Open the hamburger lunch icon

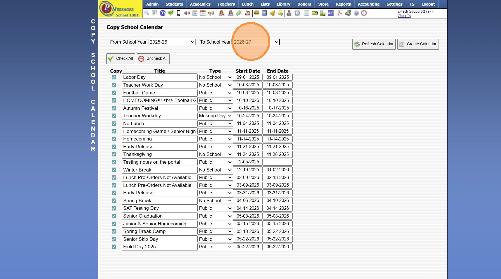[257, 13]
